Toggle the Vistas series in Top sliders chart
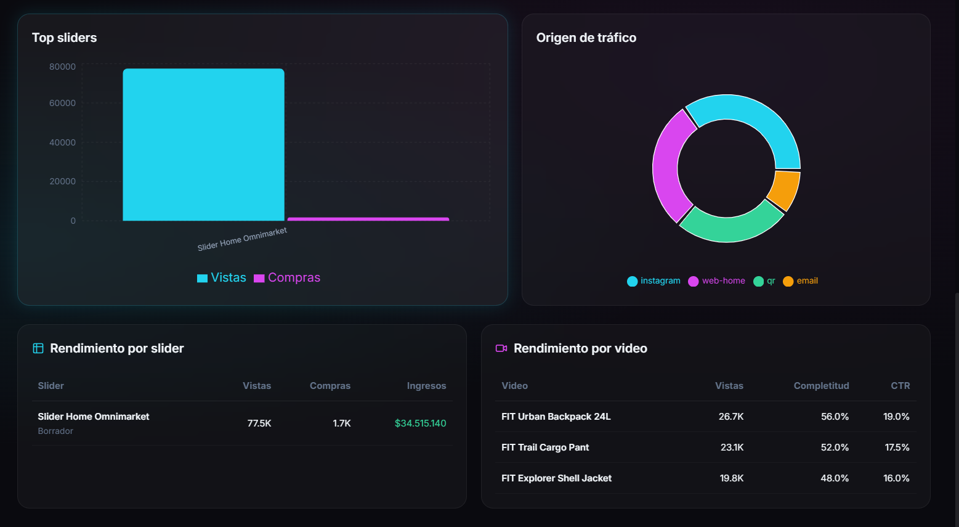This screenshot has height=527, width=959. [x=222, y=277]
